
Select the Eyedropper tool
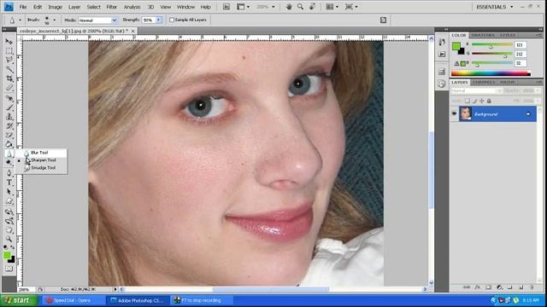(x=9, y=88)
